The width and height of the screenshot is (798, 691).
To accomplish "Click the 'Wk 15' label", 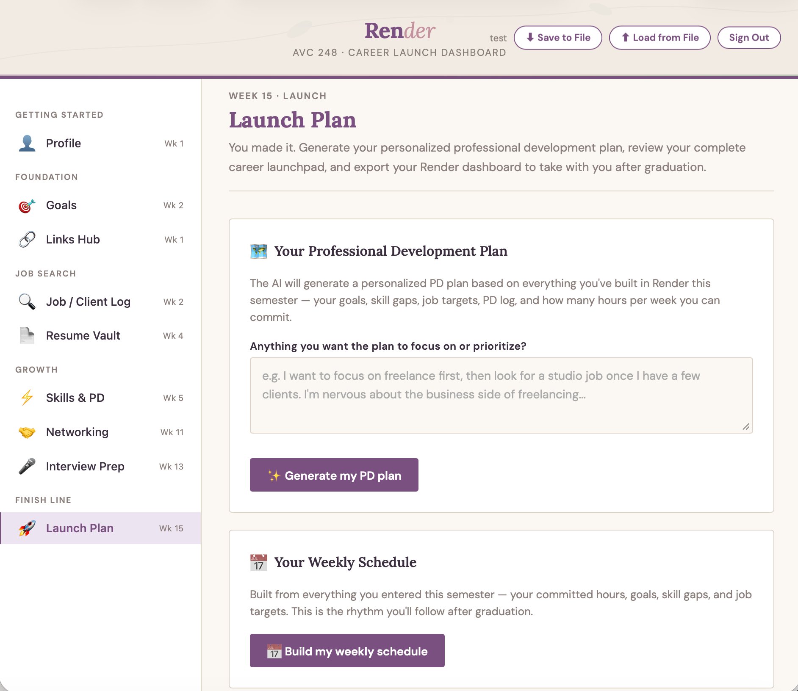I will click(x=171, y=528).
